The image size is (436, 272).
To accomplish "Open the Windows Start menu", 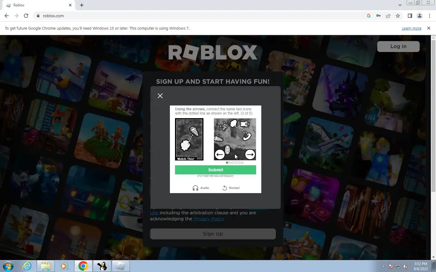I will (x=8, y=266).
